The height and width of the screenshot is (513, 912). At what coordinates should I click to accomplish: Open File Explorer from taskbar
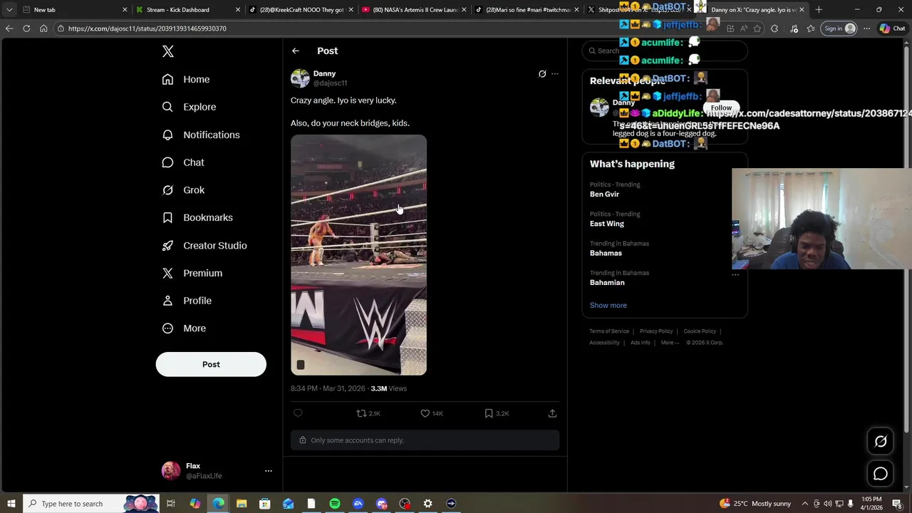click(242, 504)
